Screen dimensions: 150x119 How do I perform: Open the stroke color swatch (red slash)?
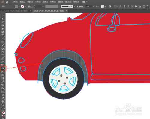(x=22, y=7)
